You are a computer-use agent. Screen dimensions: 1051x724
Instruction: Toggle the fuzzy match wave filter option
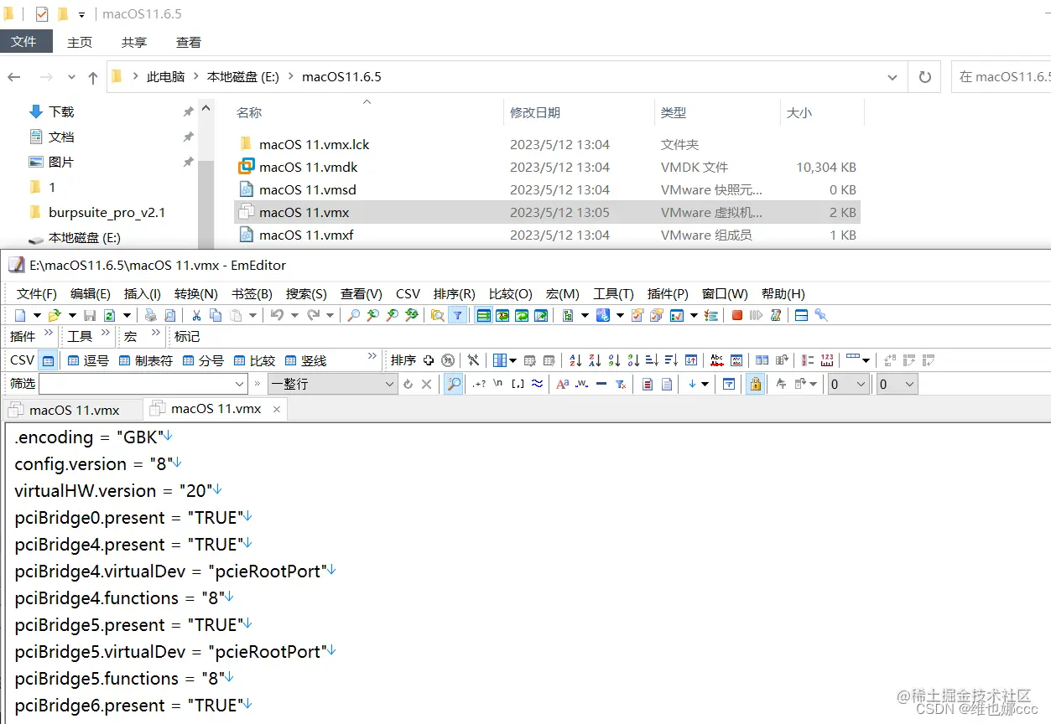tap(537, 384)
